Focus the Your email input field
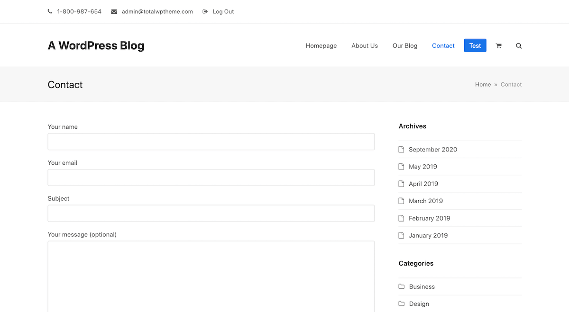The image size is (569, 312). click(x=211, y=178)
